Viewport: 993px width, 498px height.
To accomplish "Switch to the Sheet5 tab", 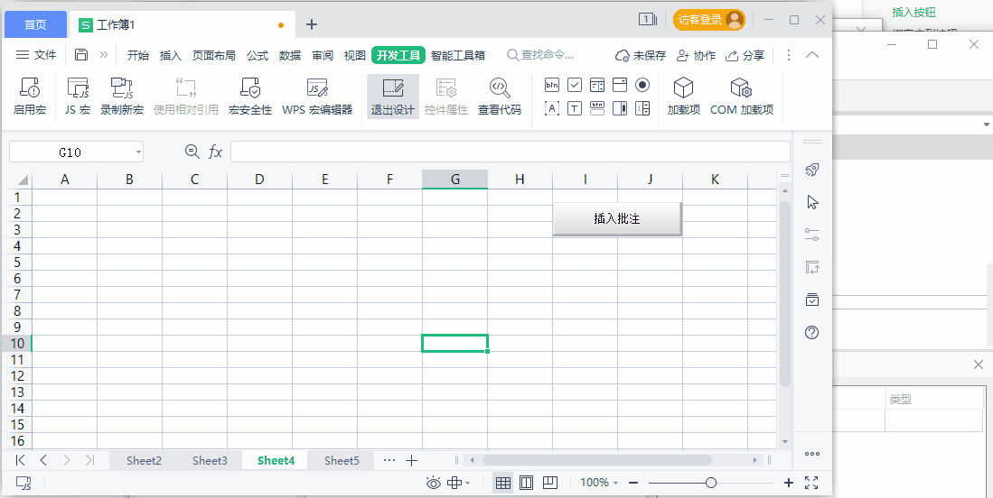I will coord(342,461).
